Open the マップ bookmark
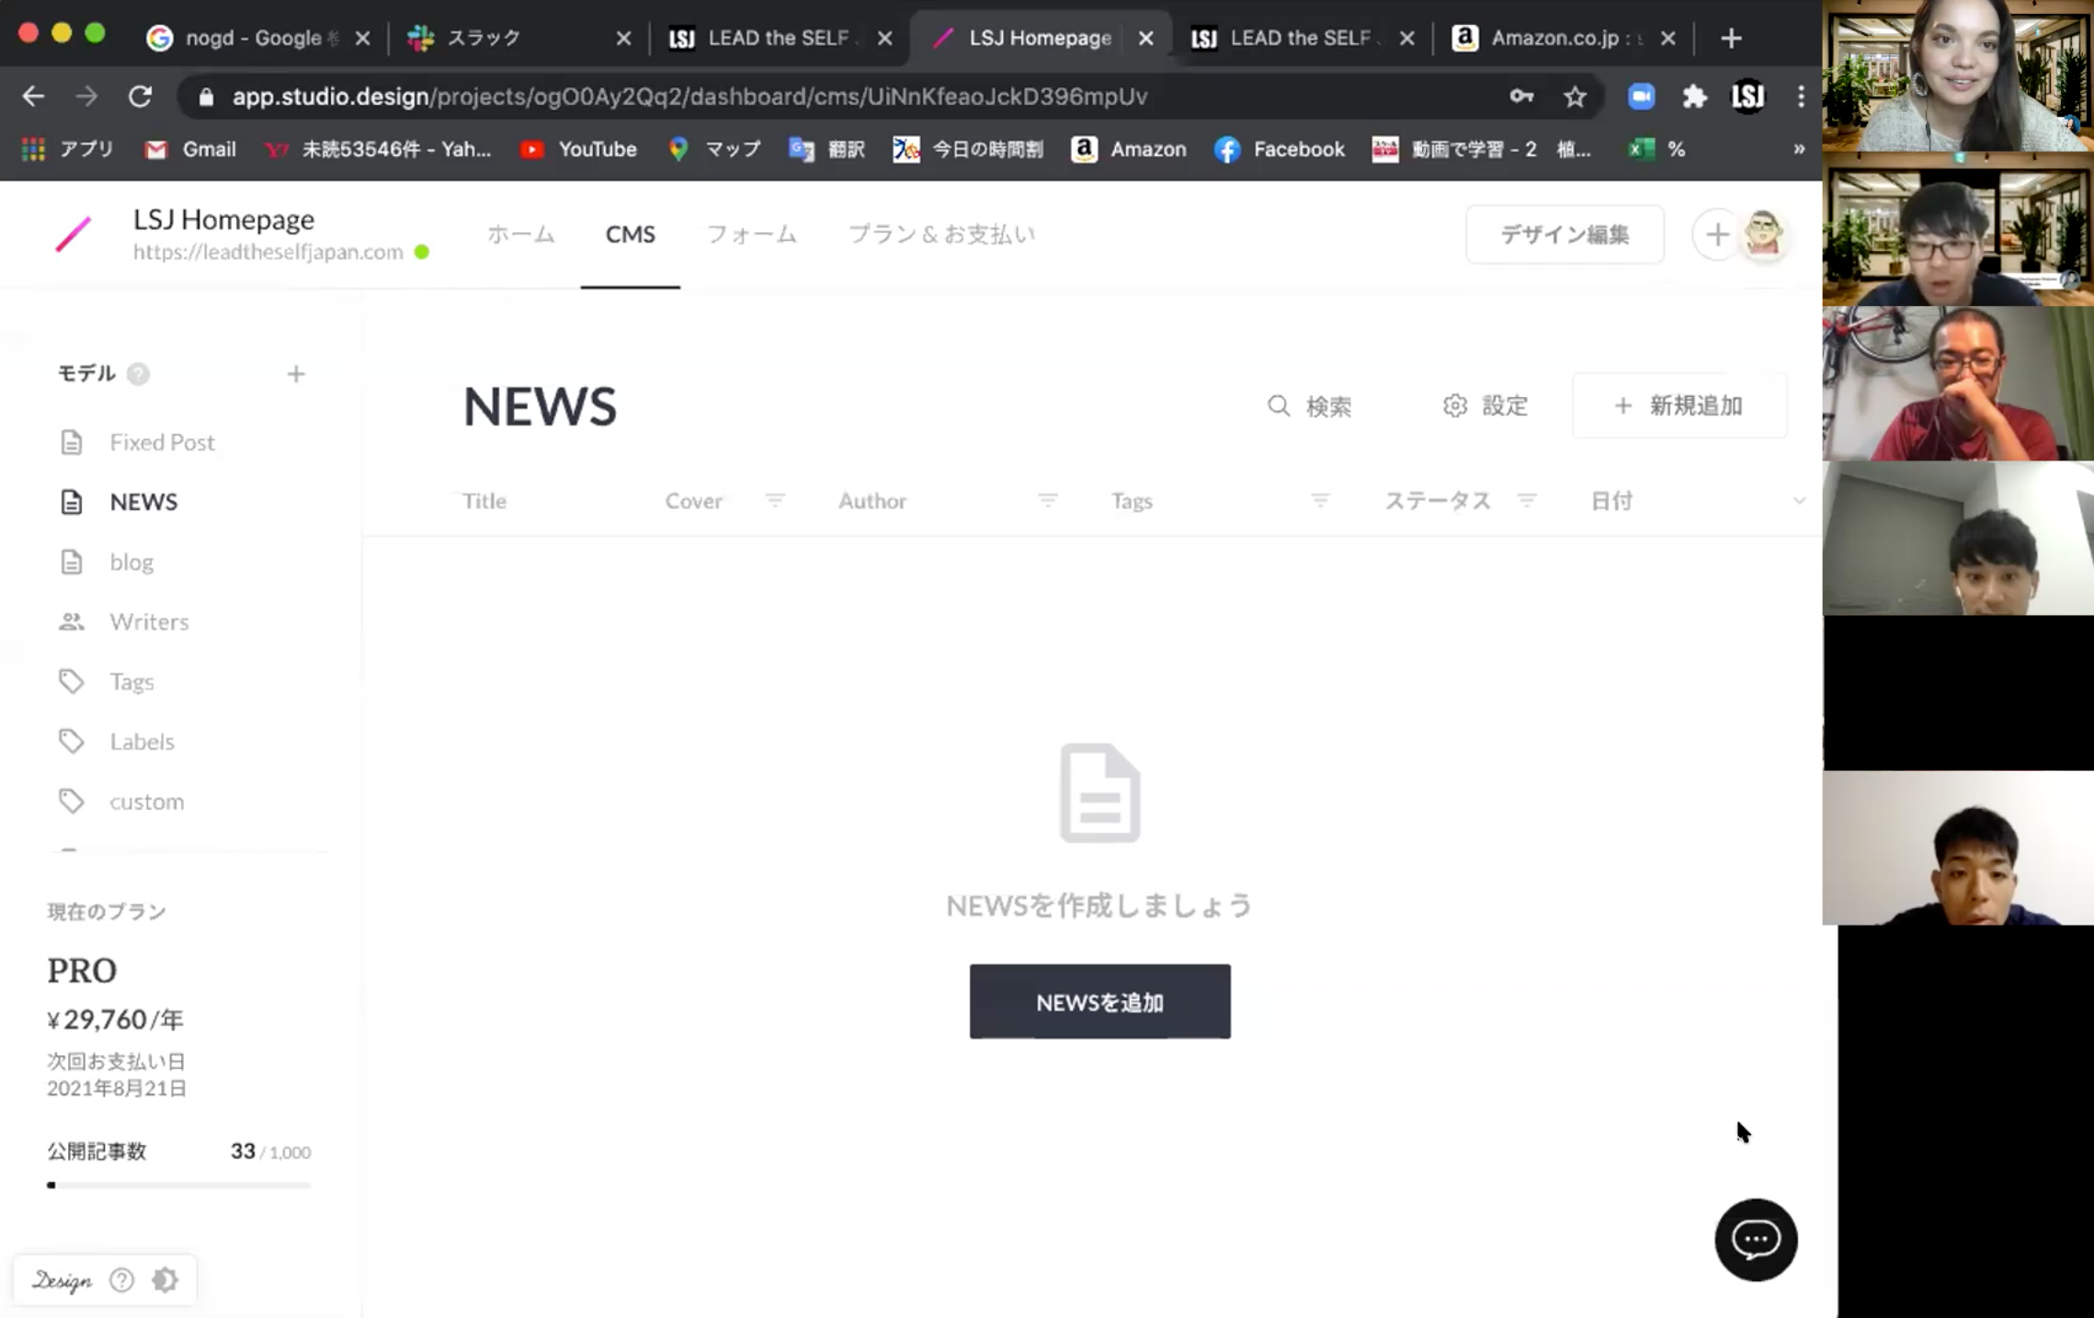Viewport: 2094px width, 1318px height. 714,149
